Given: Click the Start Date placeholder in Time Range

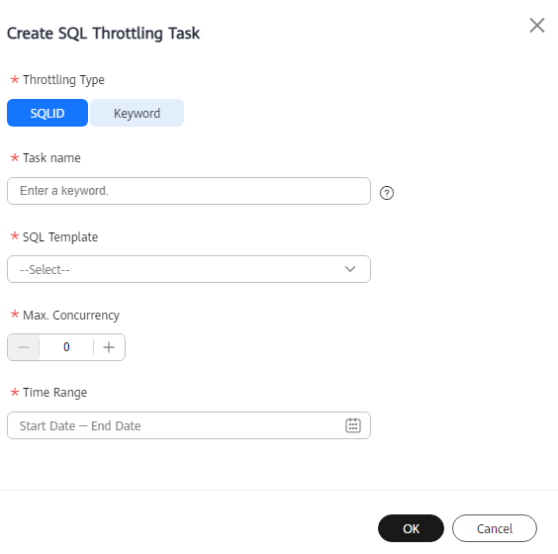Looking at the screenshot, I should point(47,425).
